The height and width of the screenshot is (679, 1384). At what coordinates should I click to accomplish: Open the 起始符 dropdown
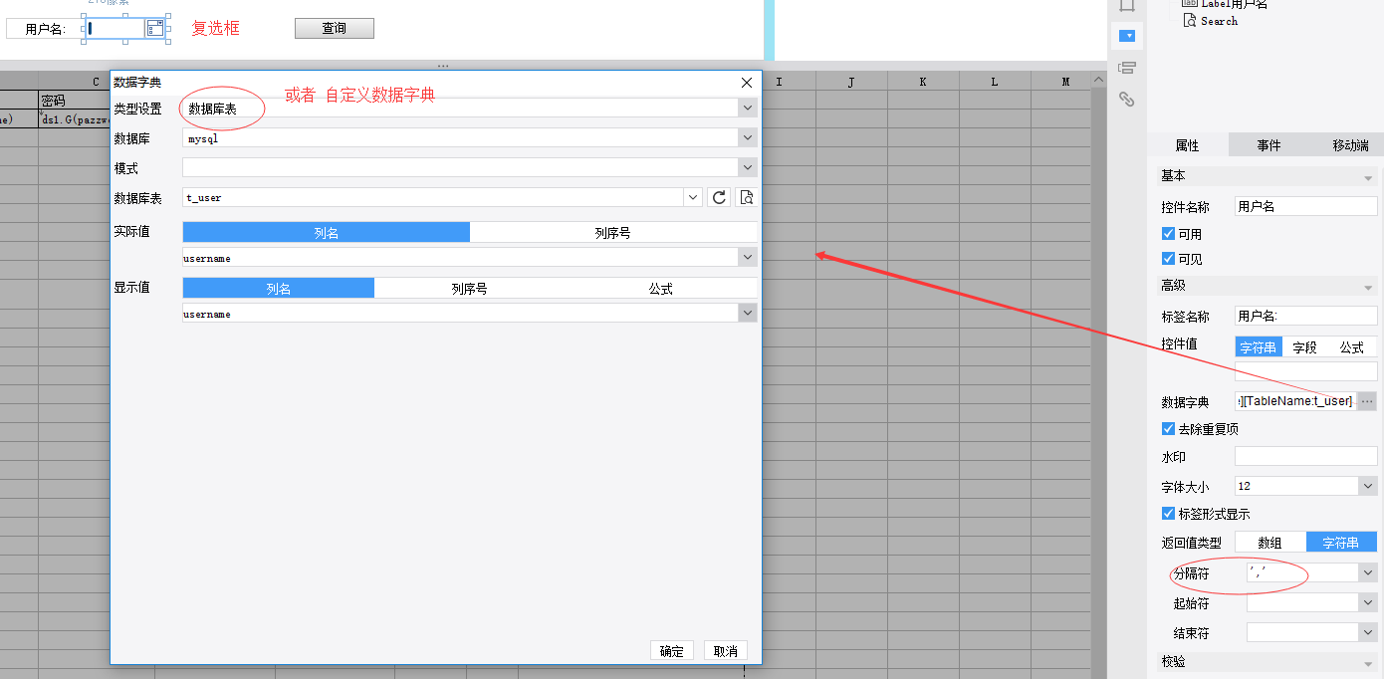coord(1368,602)
